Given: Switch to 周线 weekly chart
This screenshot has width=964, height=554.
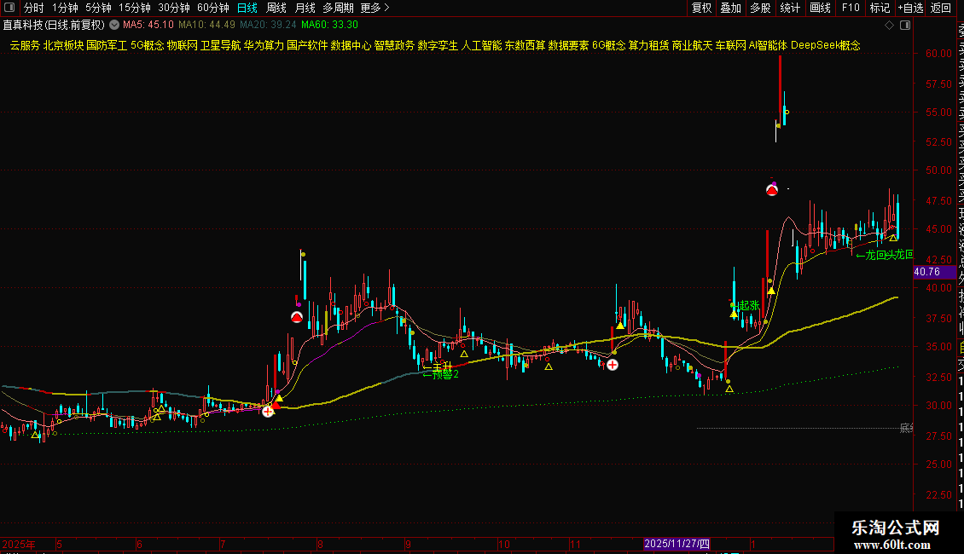Looking at the screenshot, I should pos(276,8).
